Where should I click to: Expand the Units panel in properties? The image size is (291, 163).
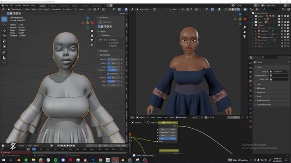pos(258,84)
